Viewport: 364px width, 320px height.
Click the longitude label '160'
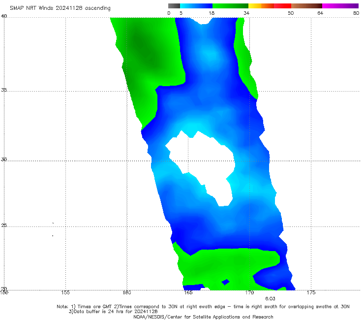127,292
